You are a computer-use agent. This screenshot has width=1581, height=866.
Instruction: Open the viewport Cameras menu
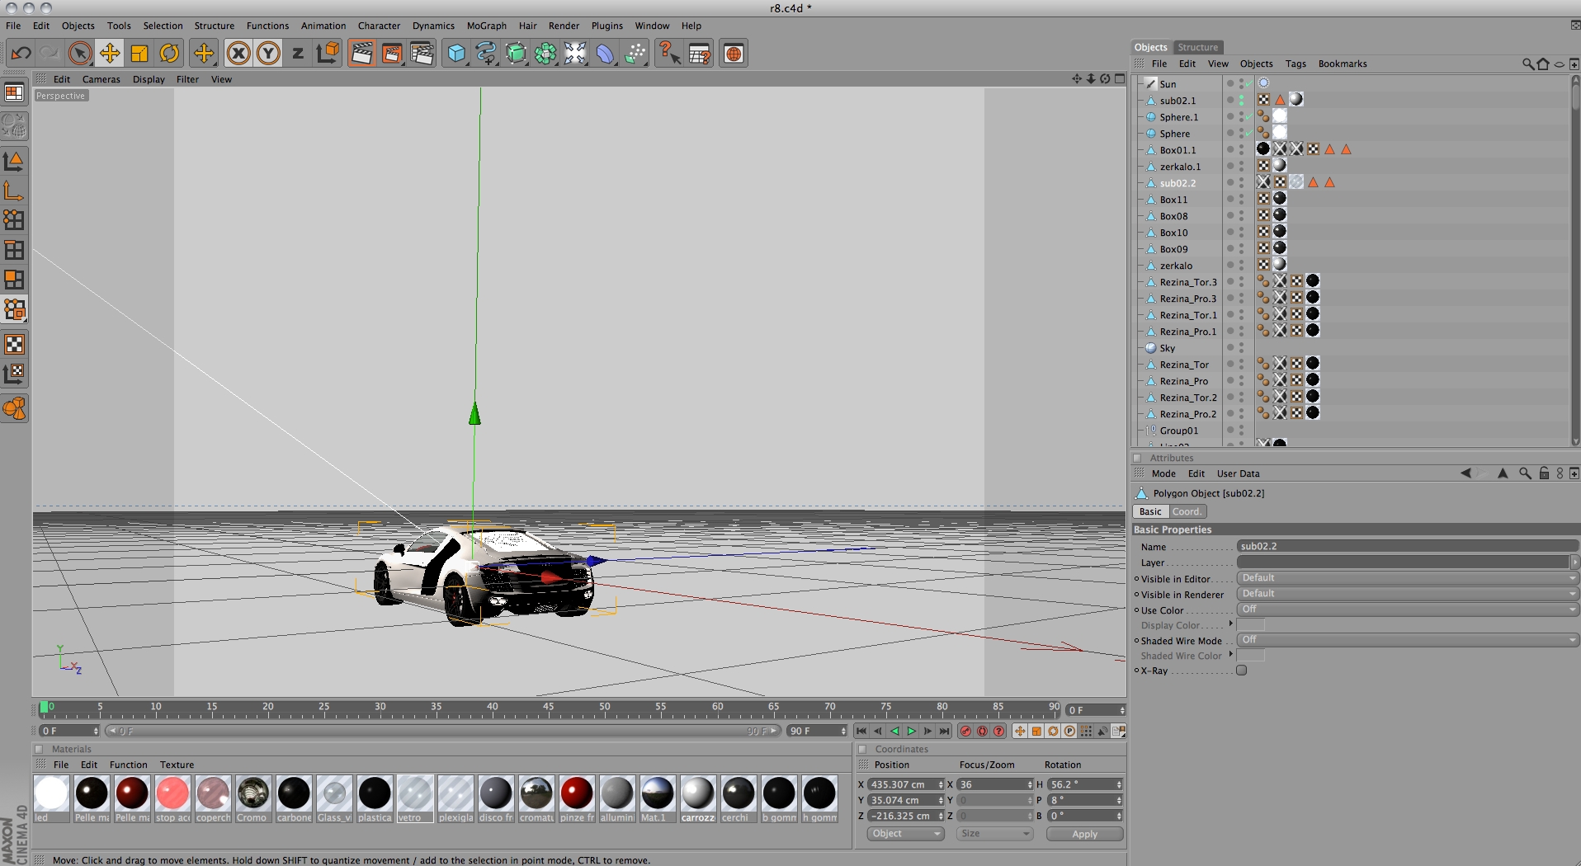tap(101, 79)
